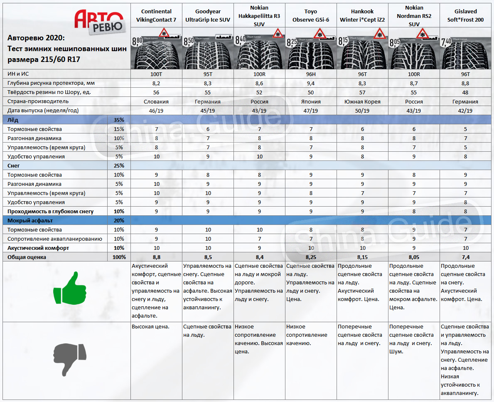
Task: Click the '9,4' tread depth cell
Action: pos(311,83)
